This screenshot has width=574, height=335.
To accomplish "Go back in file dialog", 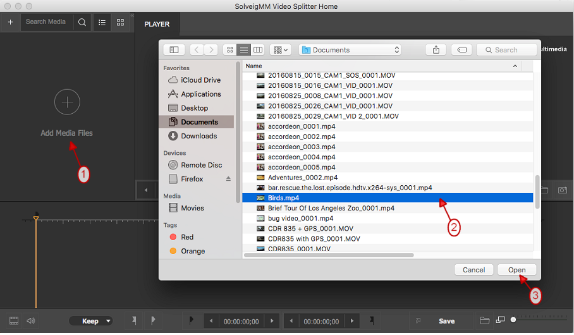I will tap(197, 50).
